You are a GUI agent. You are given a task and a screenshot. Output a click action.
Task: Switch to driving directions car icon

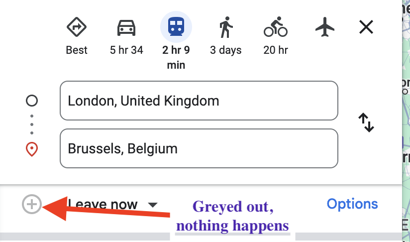[126, 27]
